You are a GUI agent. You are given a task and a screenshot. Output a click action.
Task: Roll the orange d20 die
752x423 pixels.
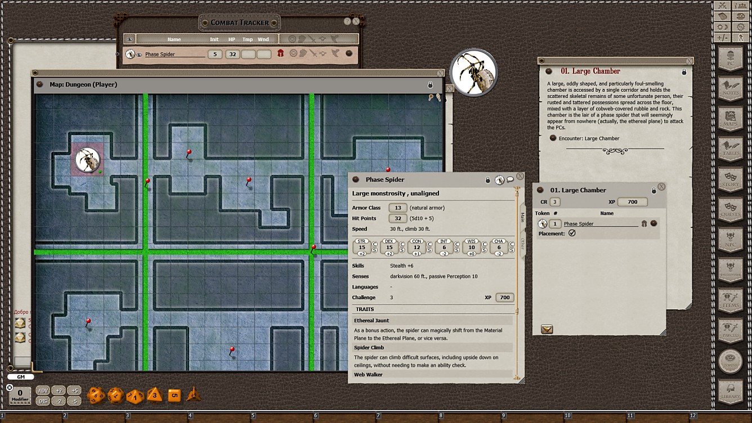point(97,394)
